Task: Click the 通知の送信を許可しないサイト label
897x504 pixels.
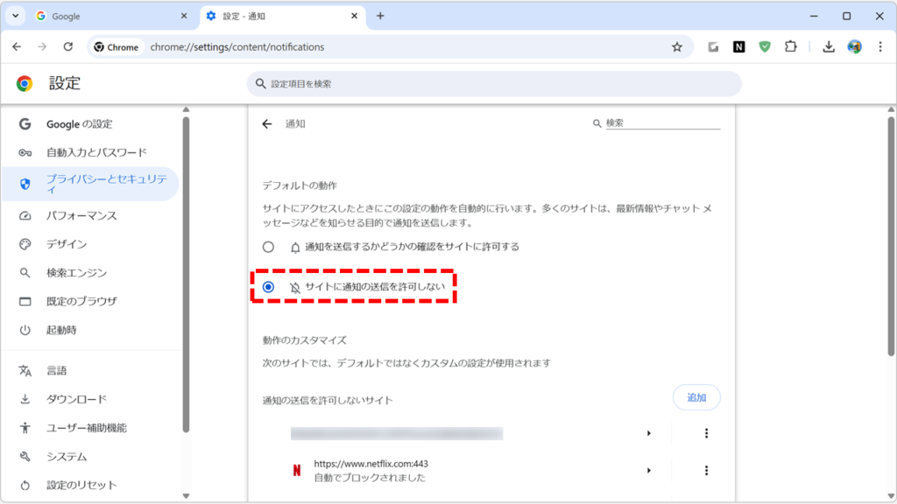Action: [x=328, y=400]
